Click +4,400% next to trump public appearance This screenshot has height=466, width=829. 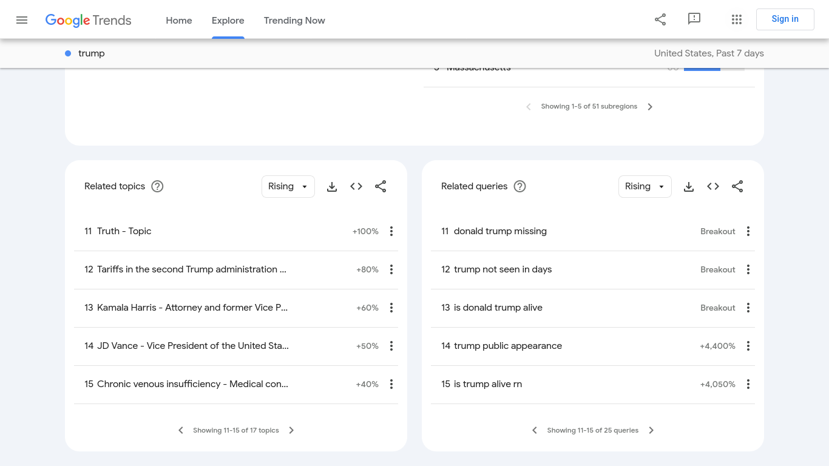[717, 346]
